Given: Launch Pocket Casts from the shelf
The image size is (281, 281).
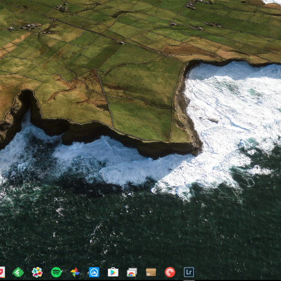Looking at the screenshot, I should (170, 272).
